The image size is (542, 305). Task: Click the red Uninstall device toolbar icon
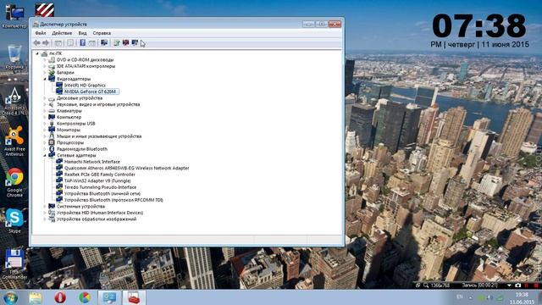pyautogui.click(x=125, y=43)
